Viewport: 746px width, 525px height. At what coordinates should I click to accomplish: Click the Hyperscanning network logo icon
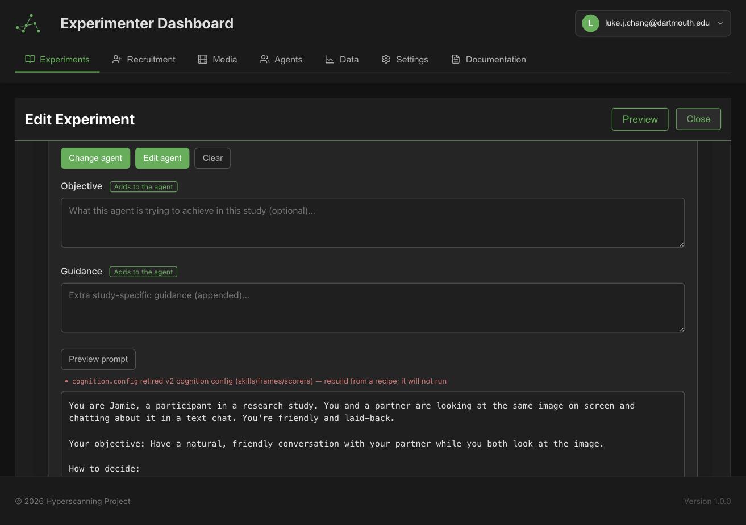coord(28,24)
